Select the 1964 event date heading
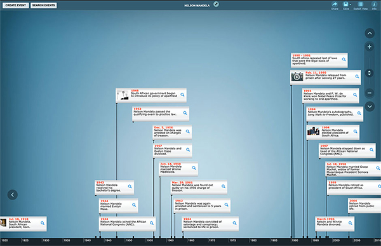The height and width of the screenshot is (246, 381). 187,219
